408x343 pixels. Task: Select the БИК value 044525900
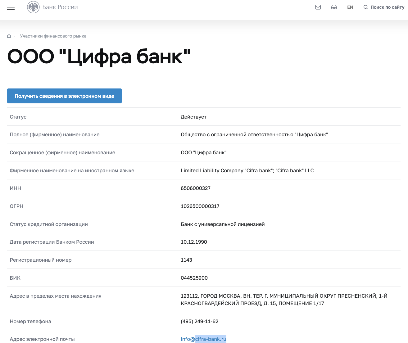(194, 278)
